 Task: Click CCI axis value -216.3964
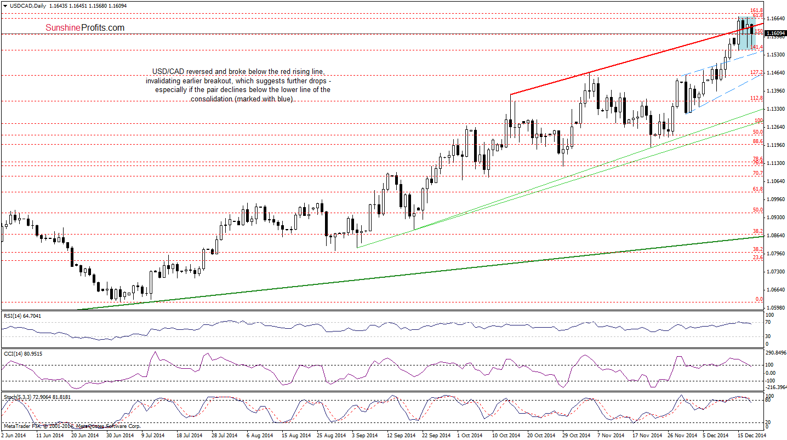coord(776,387)
